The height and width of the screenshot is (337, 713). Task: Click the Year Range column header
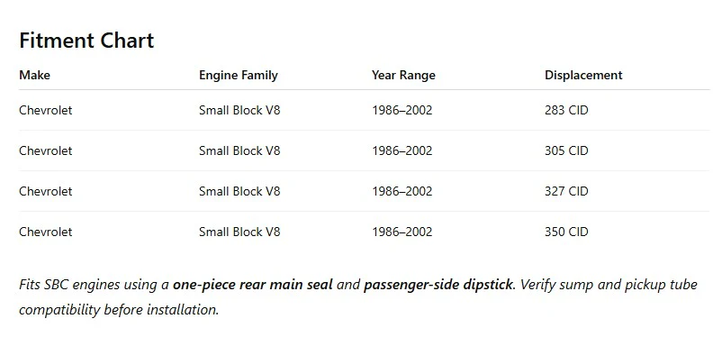403,75
